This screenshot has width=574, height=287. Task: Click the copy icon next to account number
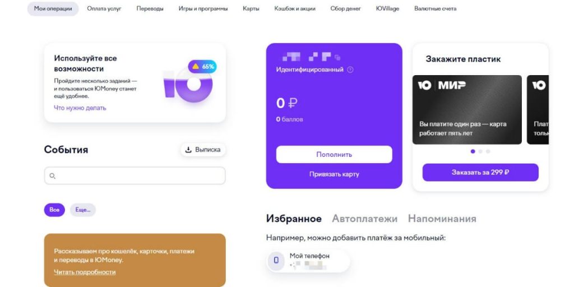coord(337,58)
